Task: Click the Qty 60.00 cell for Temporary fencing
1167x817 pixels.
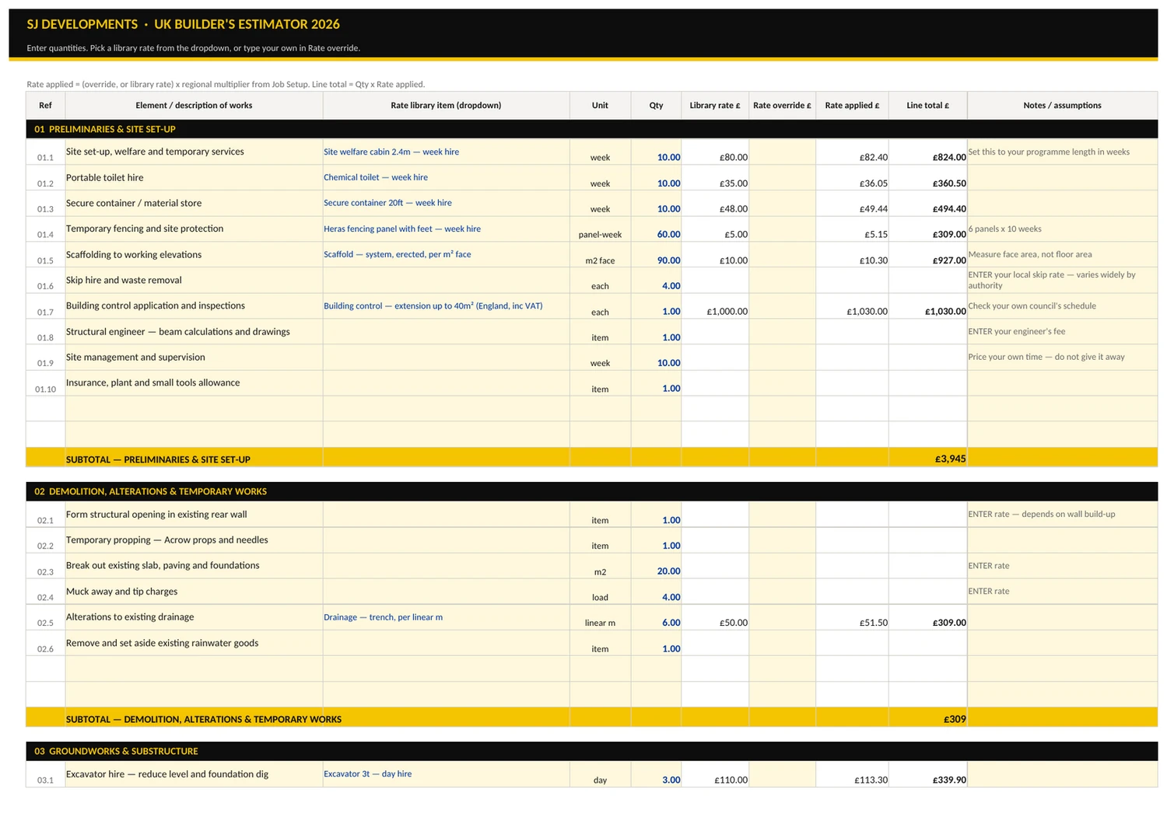Action: (656, 229)
